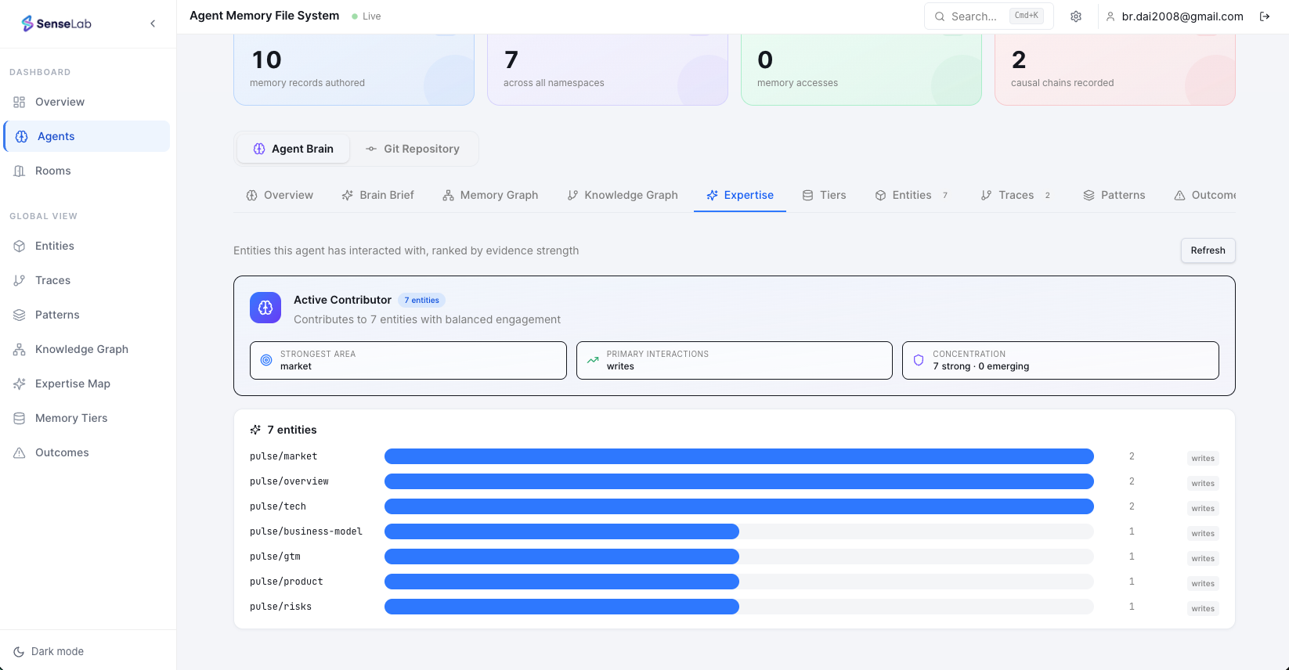Open the Patterns tab

(x=1114, y=195)
